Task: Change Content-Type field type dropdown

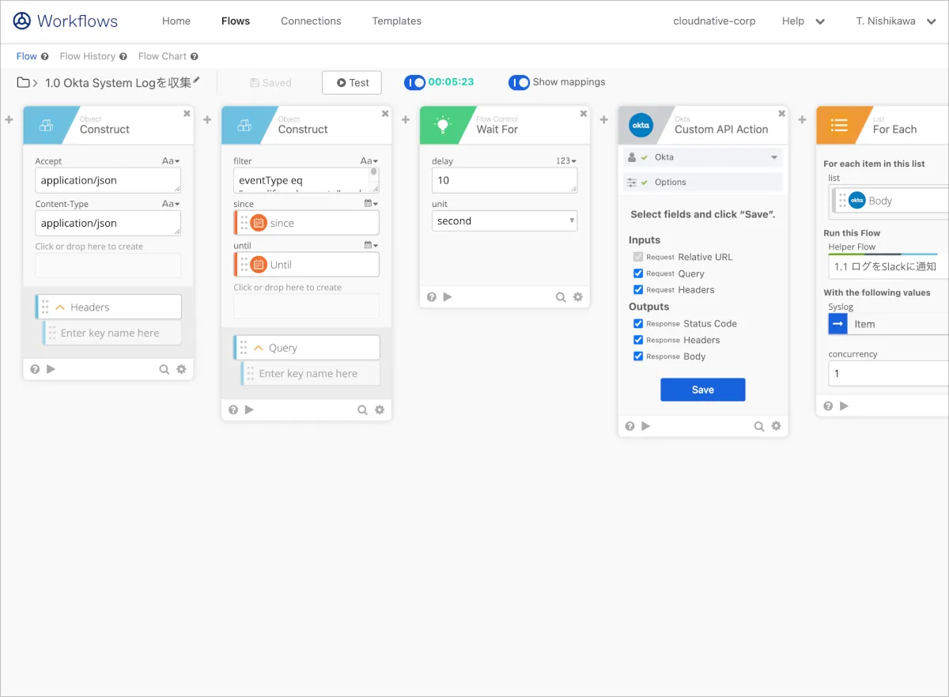Action: tap(171, 204)
